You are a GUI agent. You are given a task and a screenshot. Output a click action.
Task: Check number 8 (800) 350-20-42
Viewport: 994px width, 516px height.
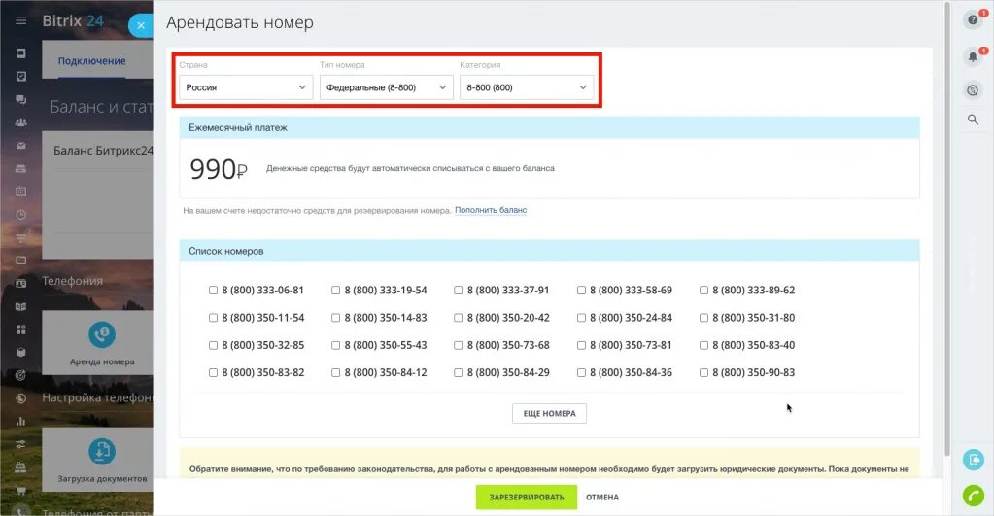[458, 318]
